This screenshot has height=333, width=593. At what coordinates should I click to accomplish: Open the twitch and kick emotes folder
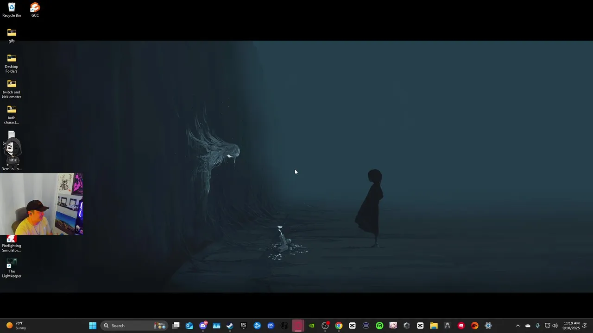tap(12, 89)
